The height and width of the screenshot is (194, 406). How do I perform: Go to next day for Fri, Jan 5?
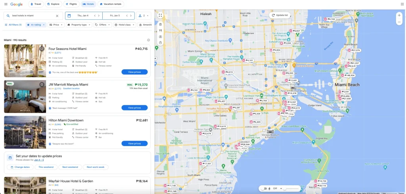(131, 16)
